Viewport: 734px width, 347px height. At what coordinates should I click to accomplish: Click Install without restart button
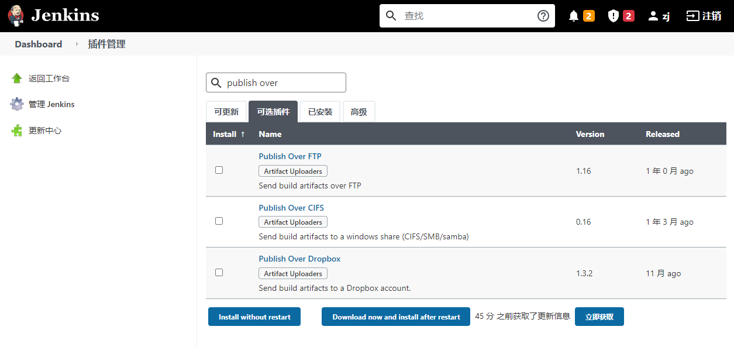click(x=254, y=317)
